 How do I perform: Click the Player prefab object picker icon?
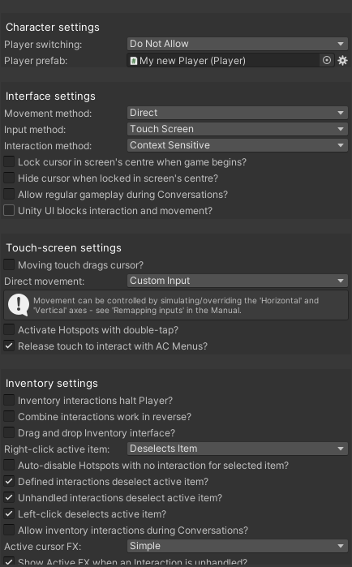click(327, 60)
